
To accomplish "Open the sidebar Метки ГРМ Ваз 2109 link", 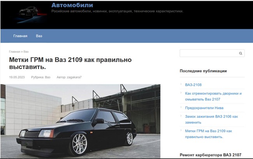I will pyautogui.click(x=209, y=134).
